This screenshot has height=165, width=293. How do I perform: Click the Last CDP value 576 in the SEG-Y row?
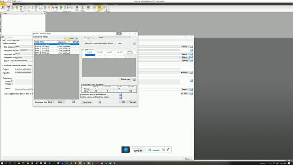point(131,91)
